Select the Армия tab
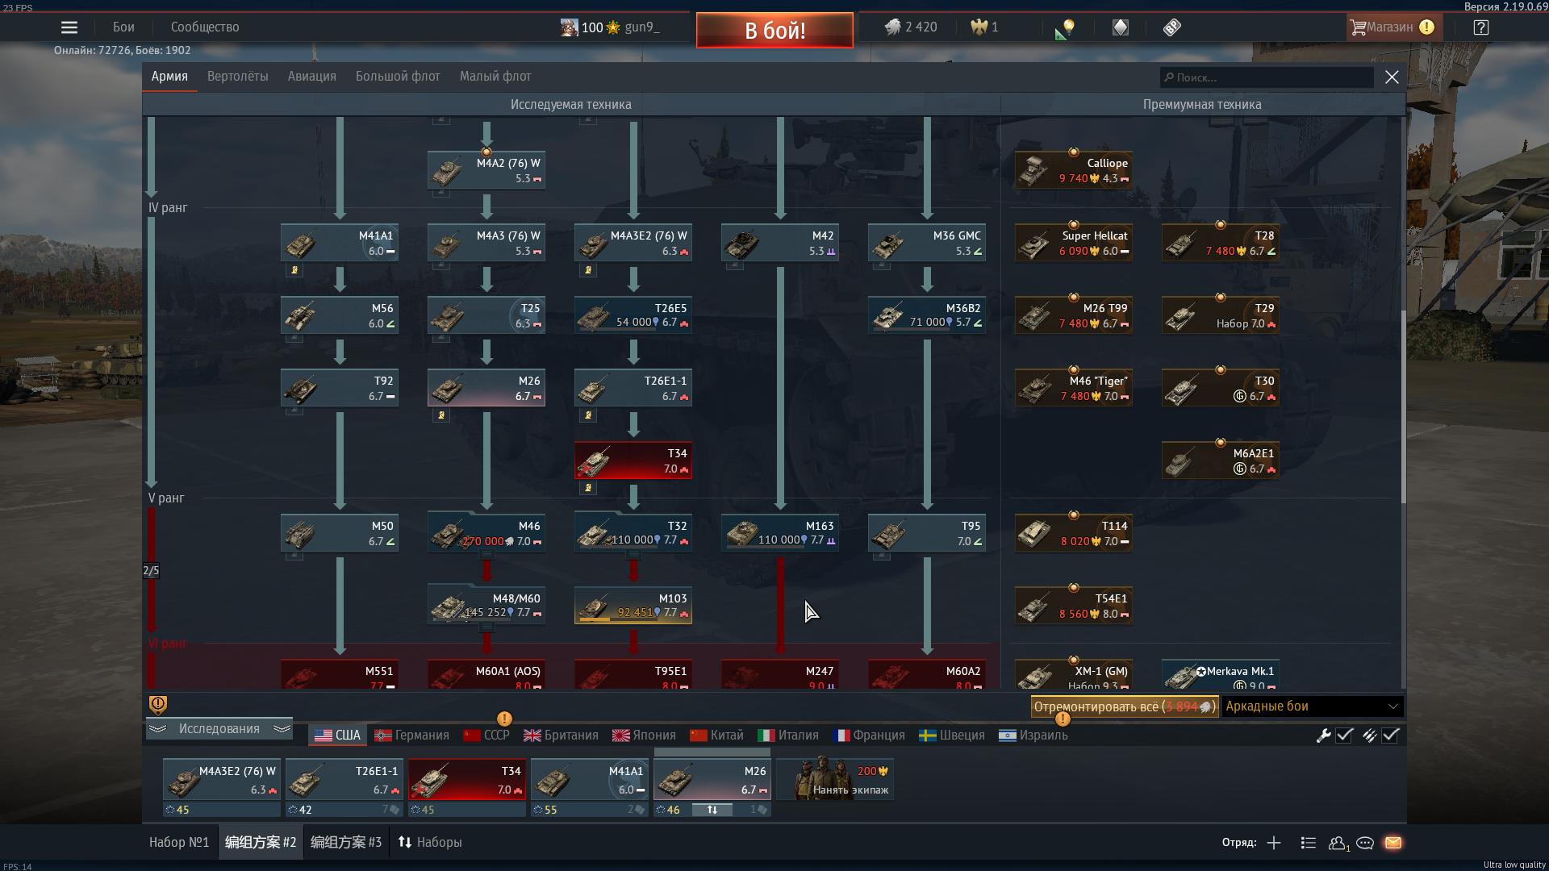 [x=169, y=77]
